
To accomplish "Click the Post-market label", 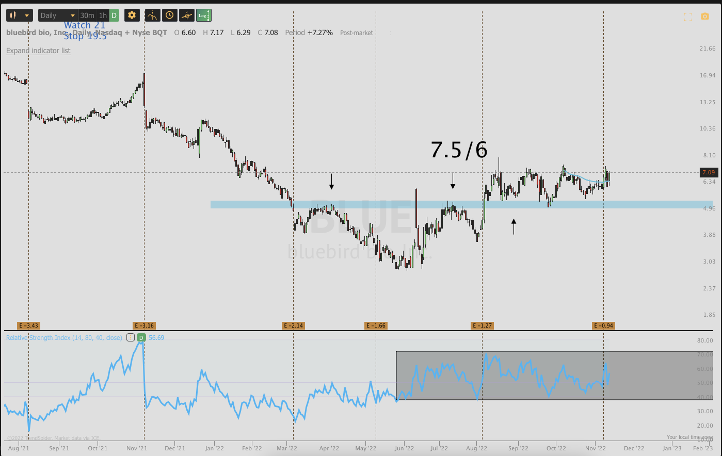I will point(356,33).
